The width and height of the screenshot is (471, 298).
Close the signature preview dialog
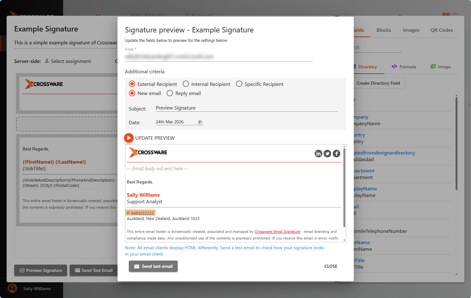[x=330, y=266]
